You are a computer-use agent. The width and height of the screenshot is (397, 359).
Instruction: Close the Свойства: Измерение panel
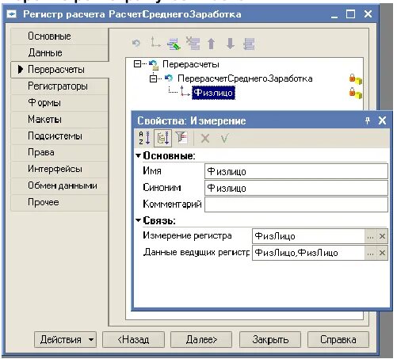[x=382, y=120]
